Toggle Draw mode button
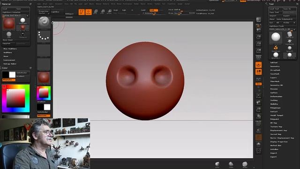Viewport: 300px width, 169px height. pos(89,12)
